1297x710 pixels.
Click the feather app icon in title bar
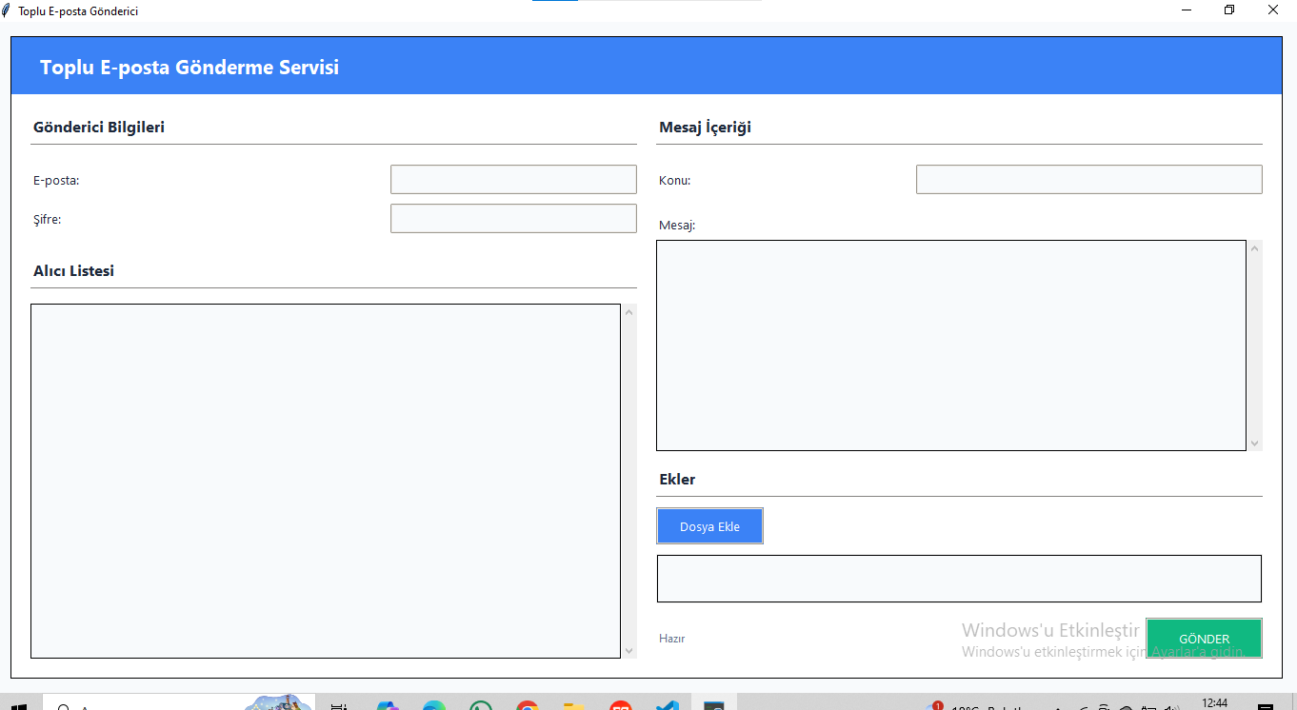tap(7, 10)
